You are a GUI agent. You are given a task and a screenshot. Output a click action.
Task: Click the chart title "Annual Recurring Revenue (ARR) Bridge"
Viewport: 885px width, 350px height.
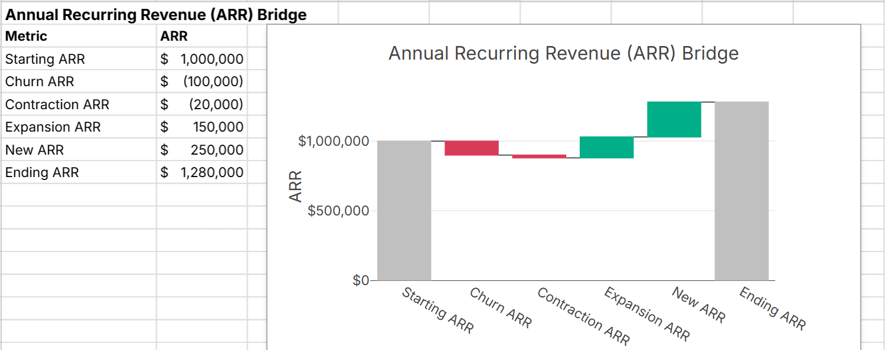563,53
